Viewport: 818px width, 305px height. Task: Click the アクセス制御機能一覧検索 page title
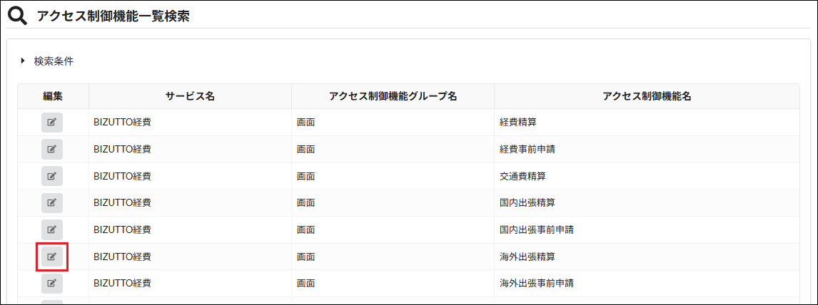tap(113, 16)
